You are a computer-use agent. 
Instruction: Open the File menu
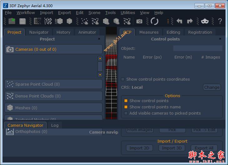(x=8, y=13)
